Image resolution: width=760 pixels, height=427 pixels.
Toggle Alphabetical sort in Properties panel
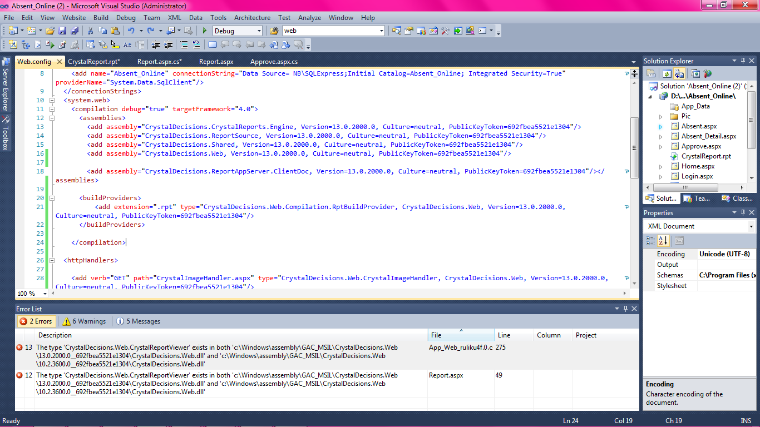tap(663, 241)
